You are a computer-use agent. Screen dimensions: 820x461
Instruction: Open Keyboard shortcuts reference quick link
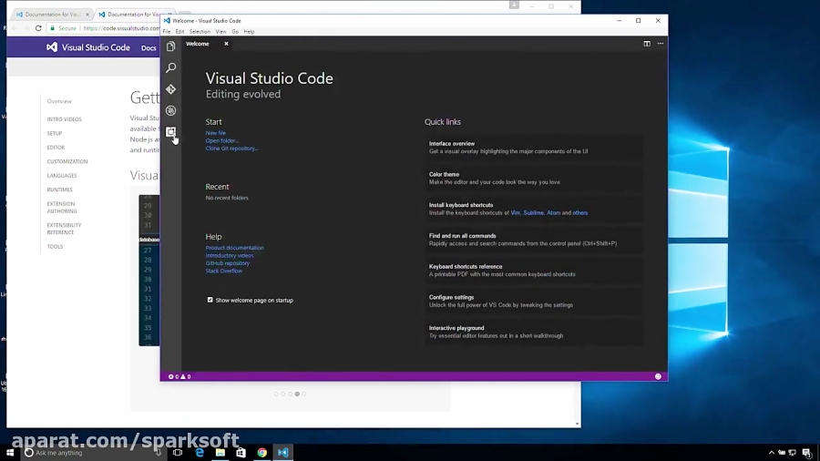(533, 271)
